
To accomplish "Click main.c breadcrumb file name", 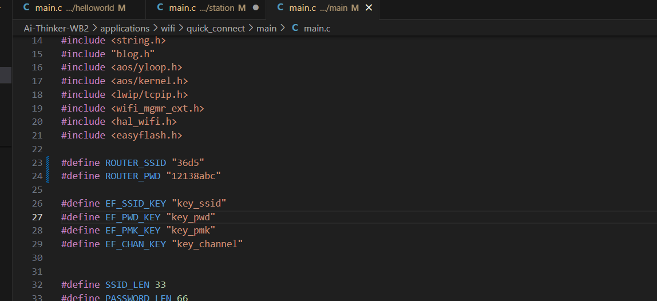I will pos(317,28).
